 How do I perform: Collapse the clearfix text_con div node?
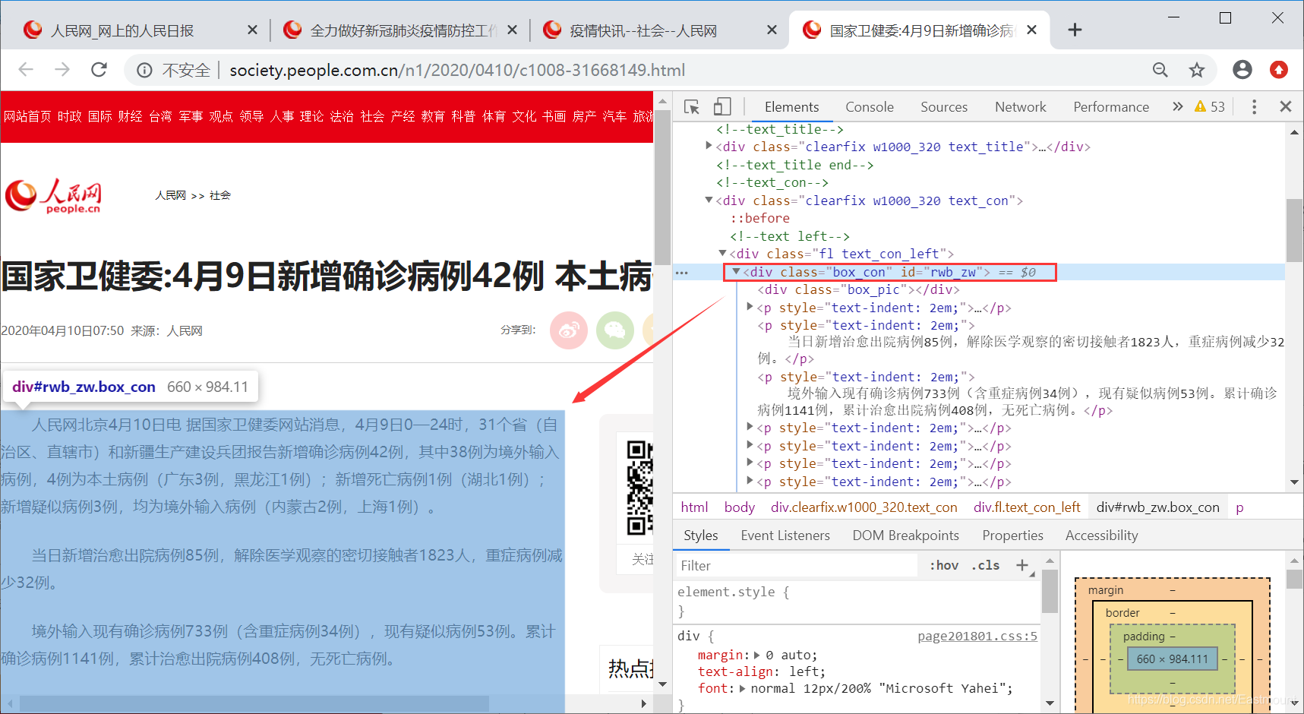click(709, 200)
